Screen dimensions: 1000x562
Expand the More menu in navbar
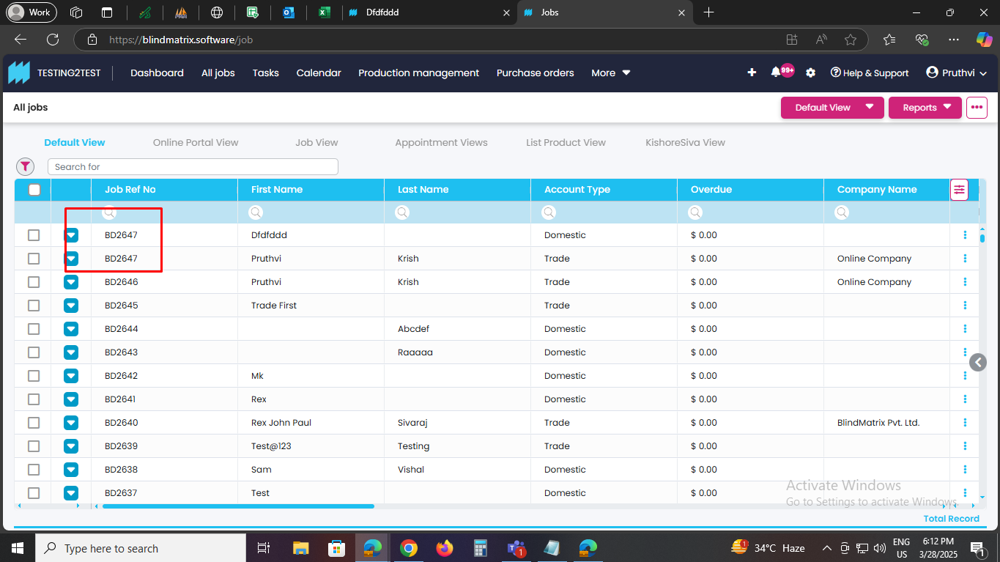click(610, 73)
